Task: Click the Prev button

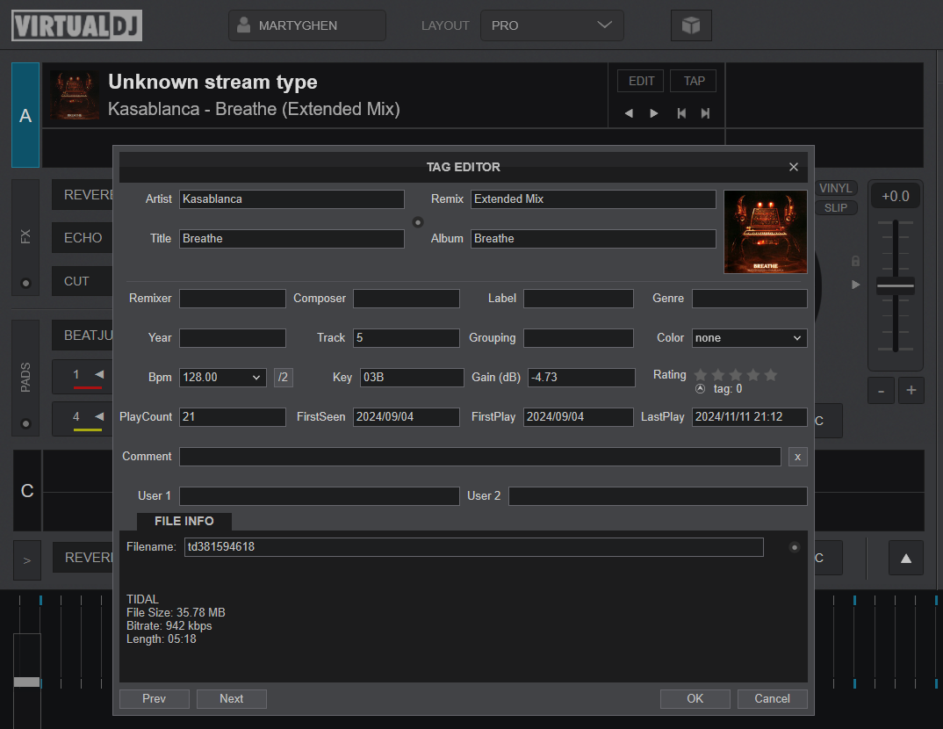Action: click(154, 699)
